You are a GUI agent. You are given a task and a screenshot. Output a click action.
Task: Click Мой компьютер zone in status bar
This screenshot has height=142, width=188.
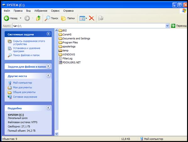pos(152,139)
